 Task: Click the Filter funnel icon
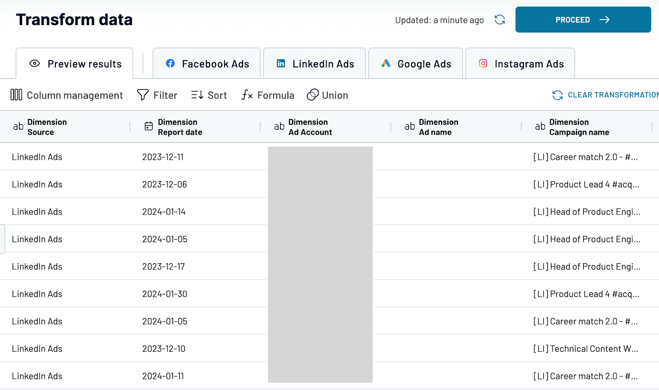point(143,95)
